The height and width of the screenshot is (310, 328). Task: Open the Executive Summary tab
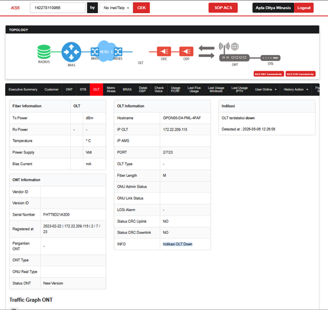click(x=23, y=90)
